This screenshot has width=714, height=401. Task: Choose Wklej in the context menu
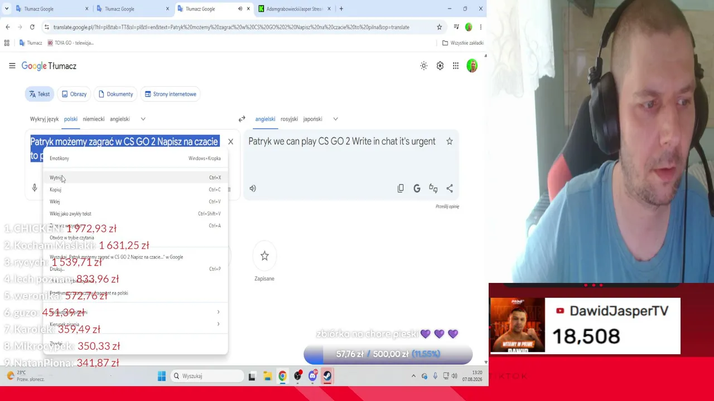(x=136, y=202)
